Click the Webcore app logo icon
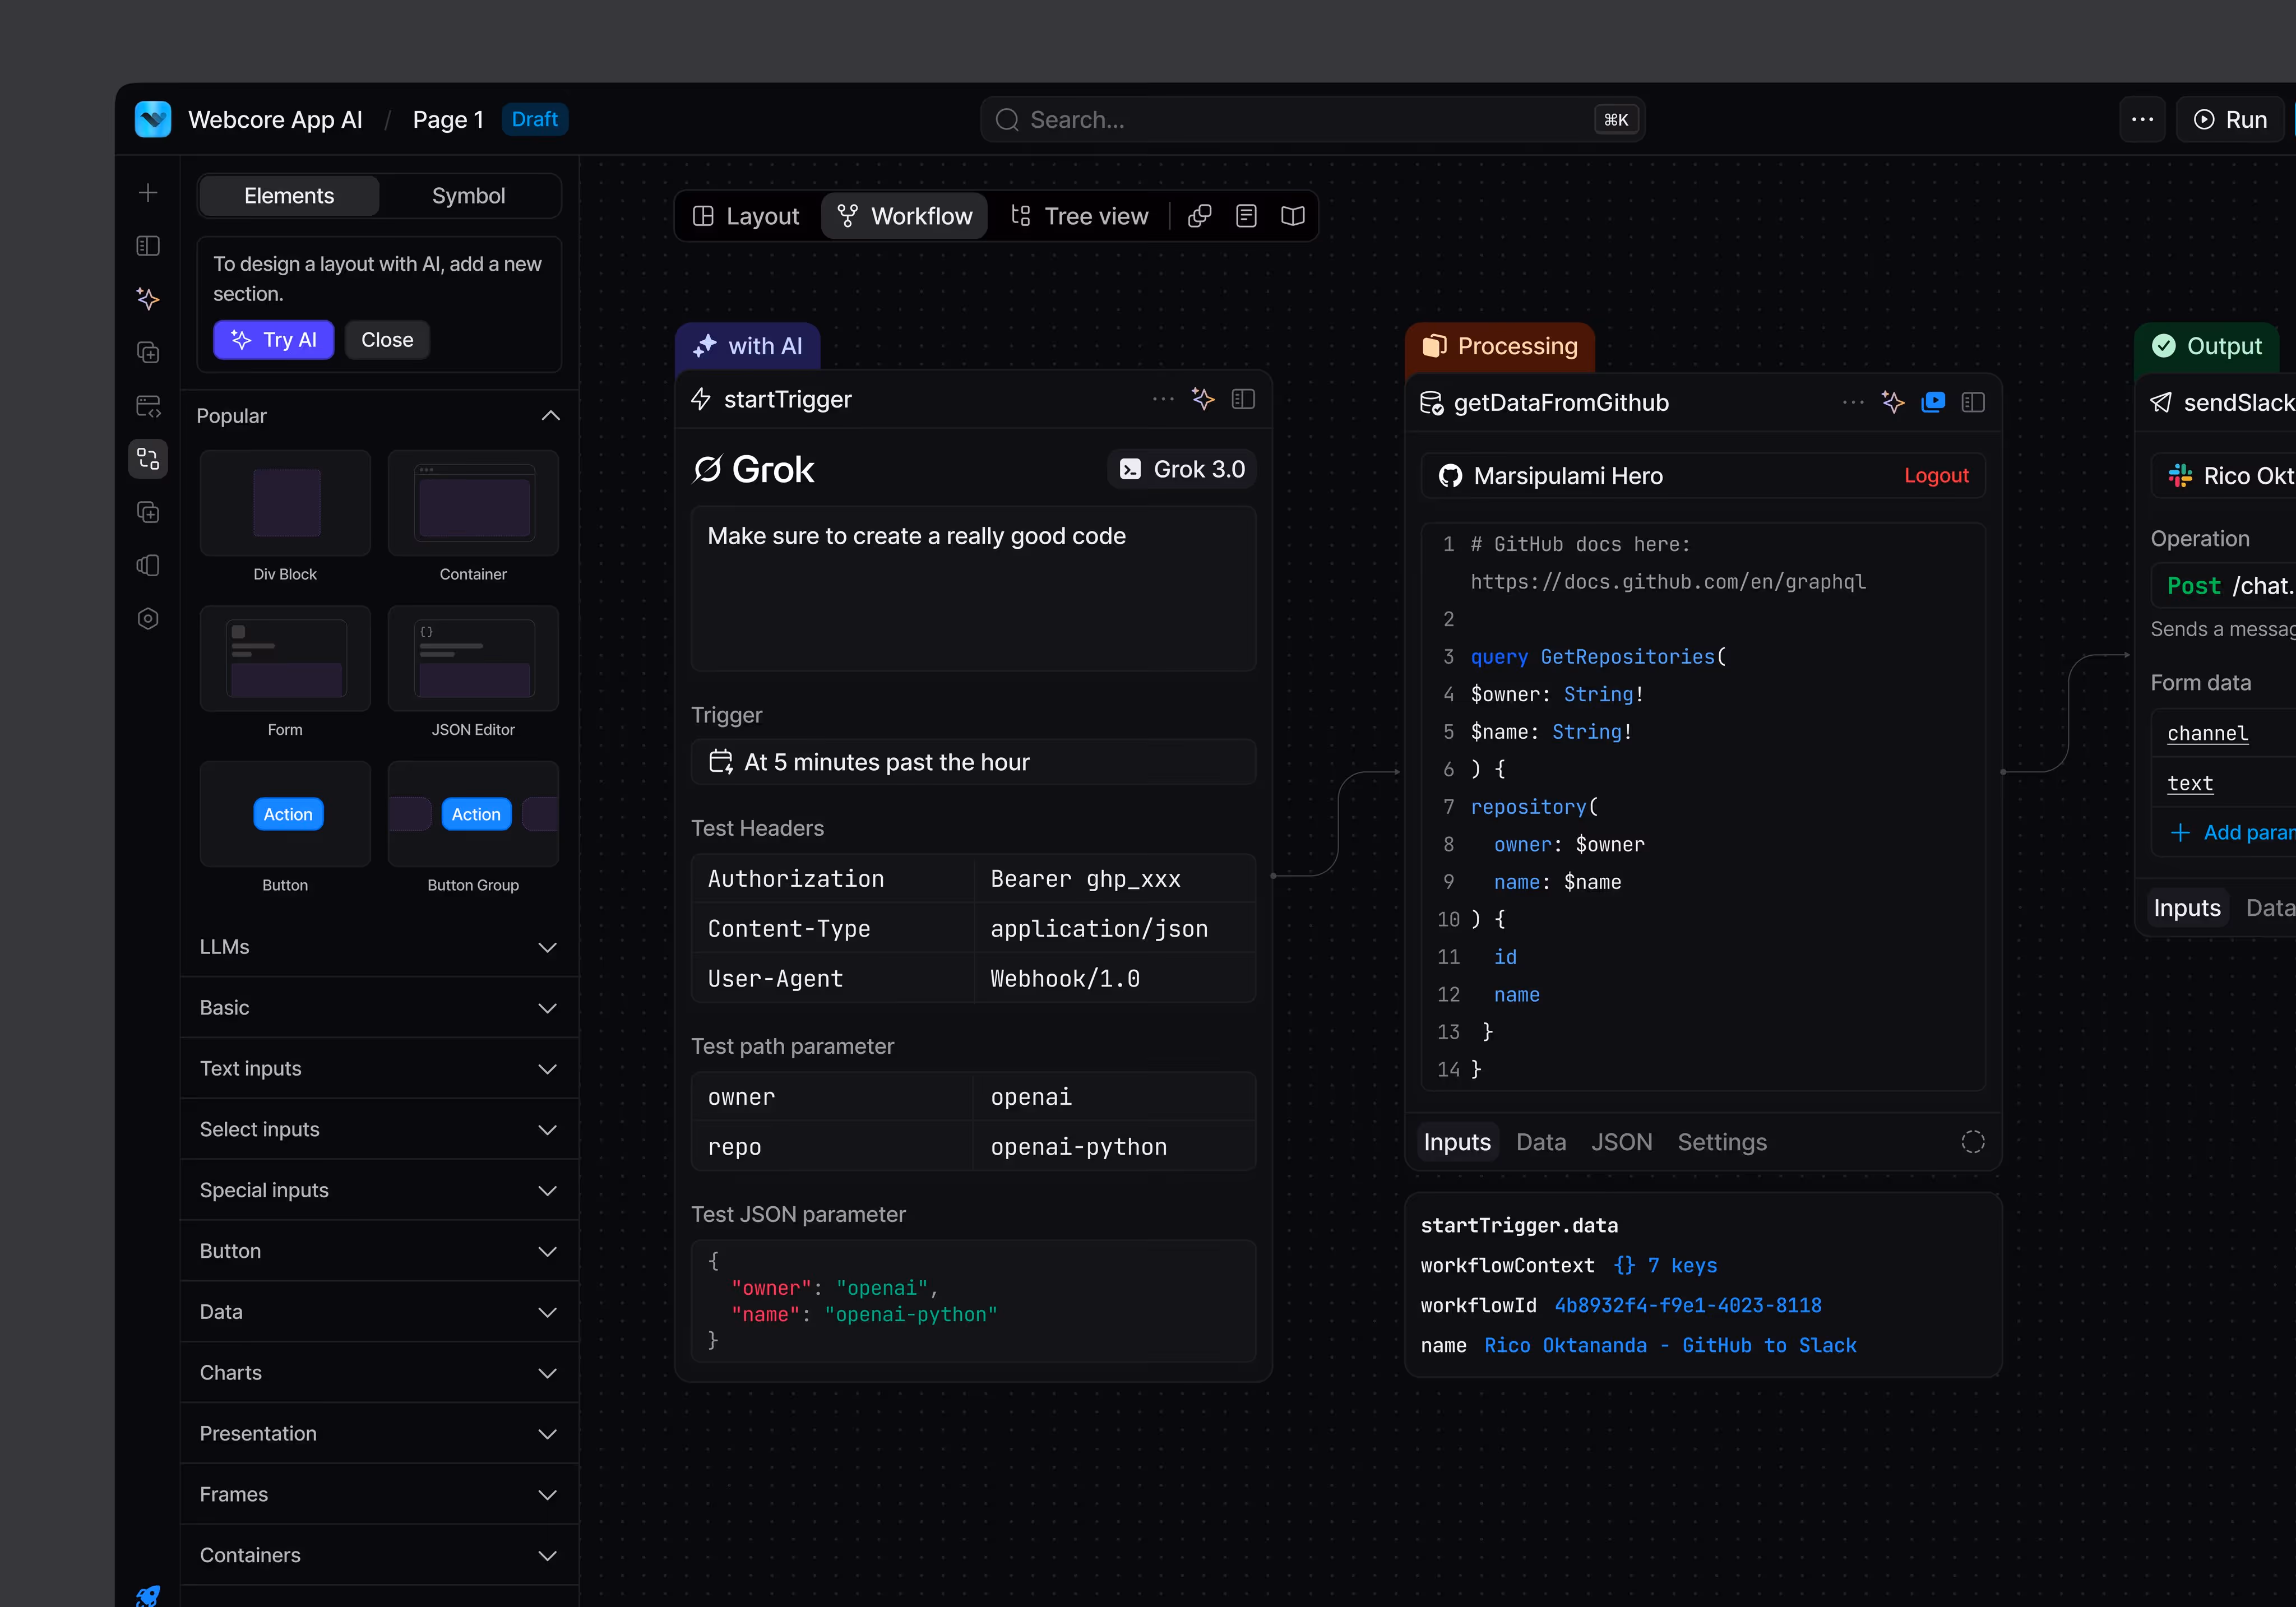 click(x=153, y=119)
